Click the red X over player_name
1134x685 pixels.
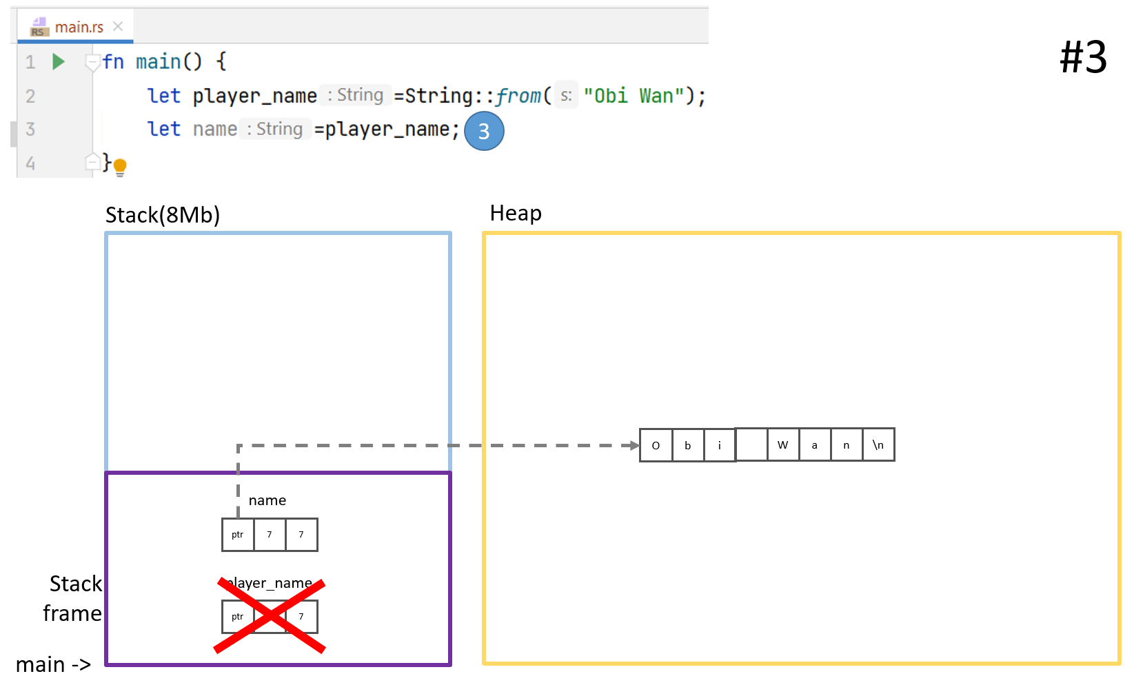(x=270, y=616)
